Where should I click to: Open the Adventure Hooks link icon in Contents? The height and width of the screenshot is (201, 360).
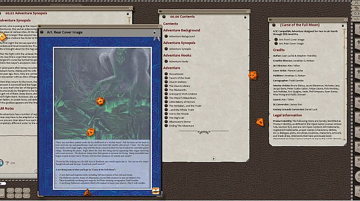point(166,62)
